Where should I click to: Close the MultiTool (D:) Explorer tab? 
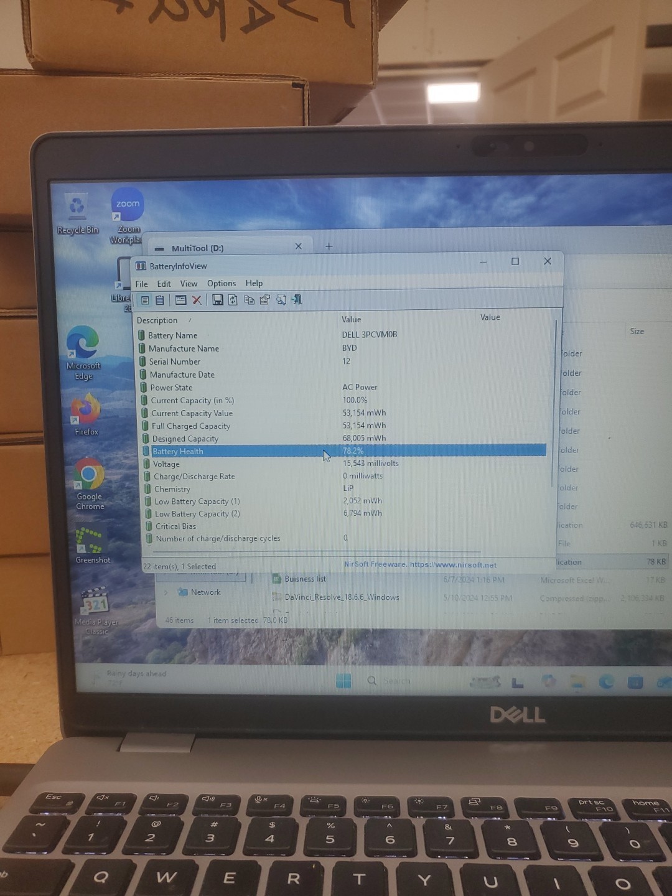(x=299, y=246)
